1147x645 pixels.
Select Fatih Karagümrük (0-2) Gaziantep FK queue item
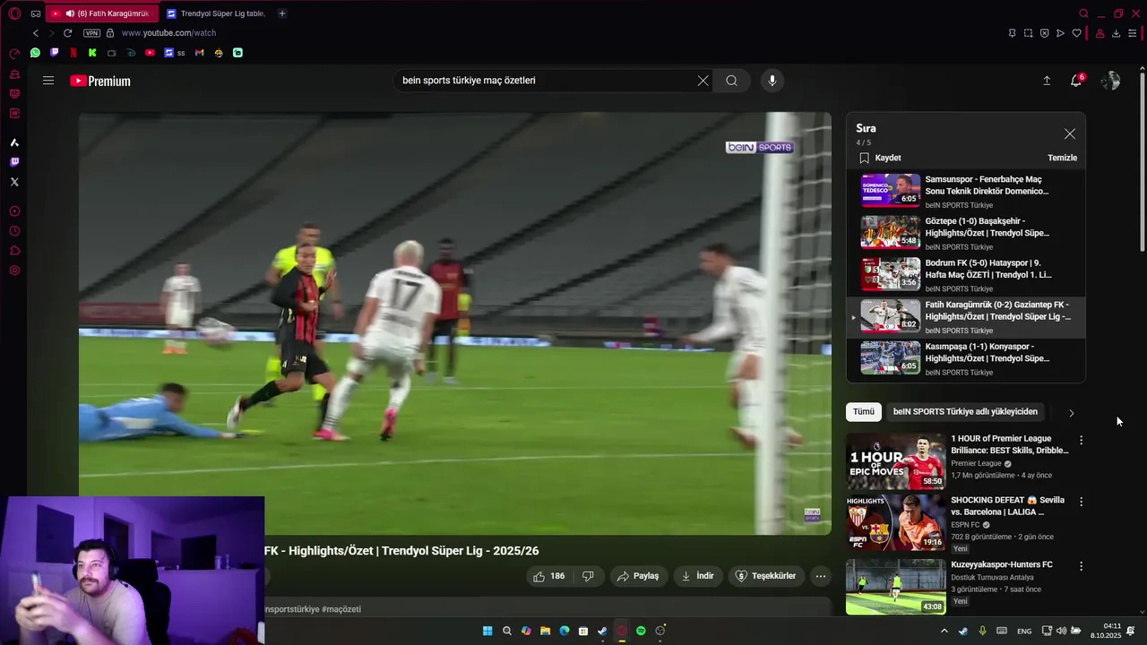(965, 317)
